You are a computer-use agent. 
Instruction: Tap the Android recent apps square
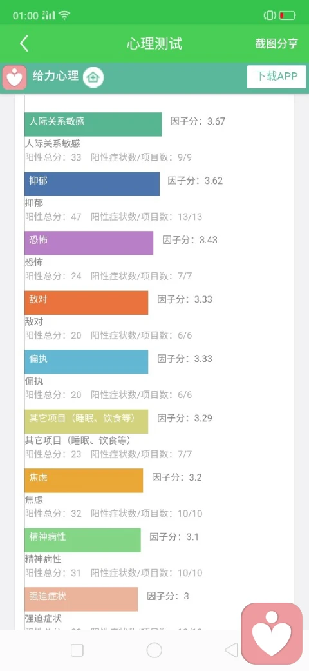point(77,650)
